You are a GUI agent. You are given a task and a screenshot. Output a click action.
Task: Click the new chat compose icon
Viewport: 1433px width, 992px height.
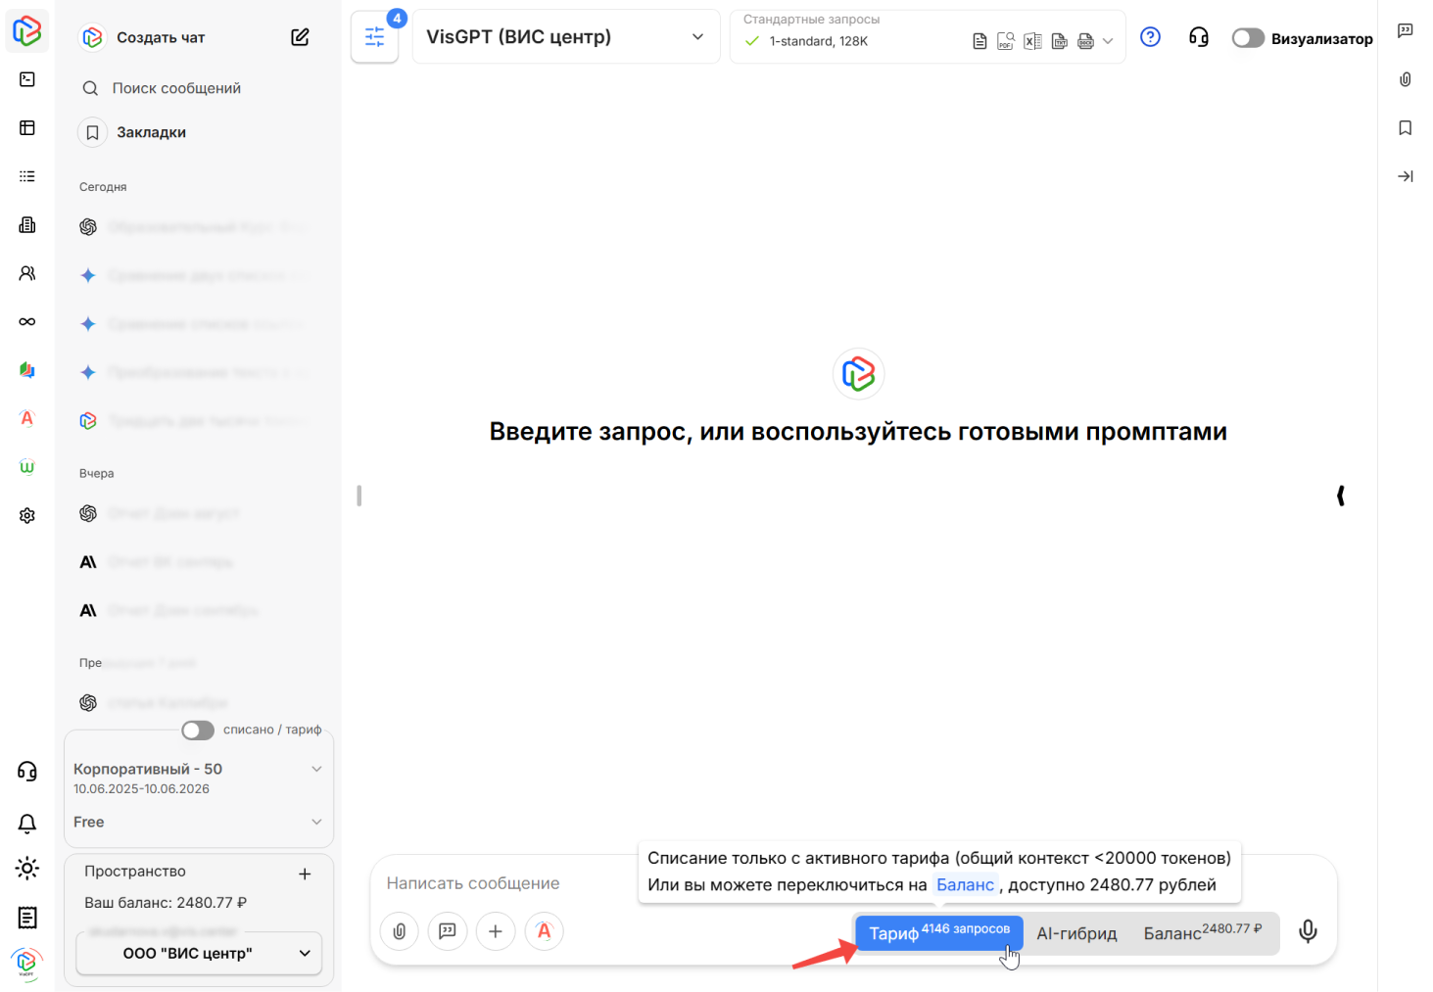(x=300, y=37)
